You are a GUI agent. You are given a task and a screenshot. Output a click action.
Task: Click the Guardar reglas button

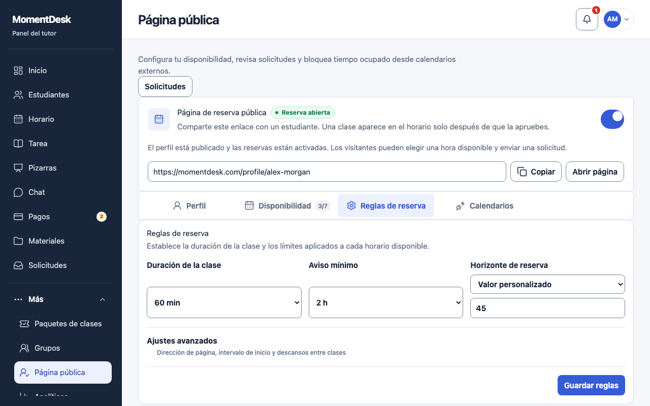591,385
